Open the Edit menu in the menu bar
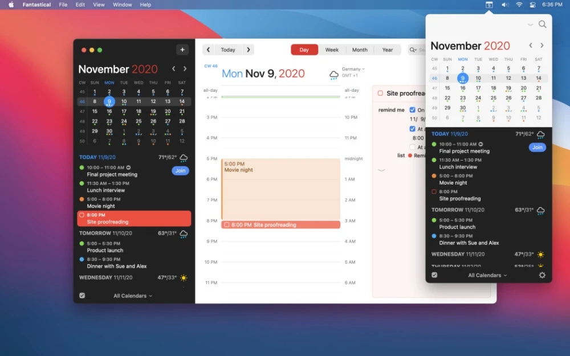Viewport: 570px width, 356px height. (x=80, y=5)
